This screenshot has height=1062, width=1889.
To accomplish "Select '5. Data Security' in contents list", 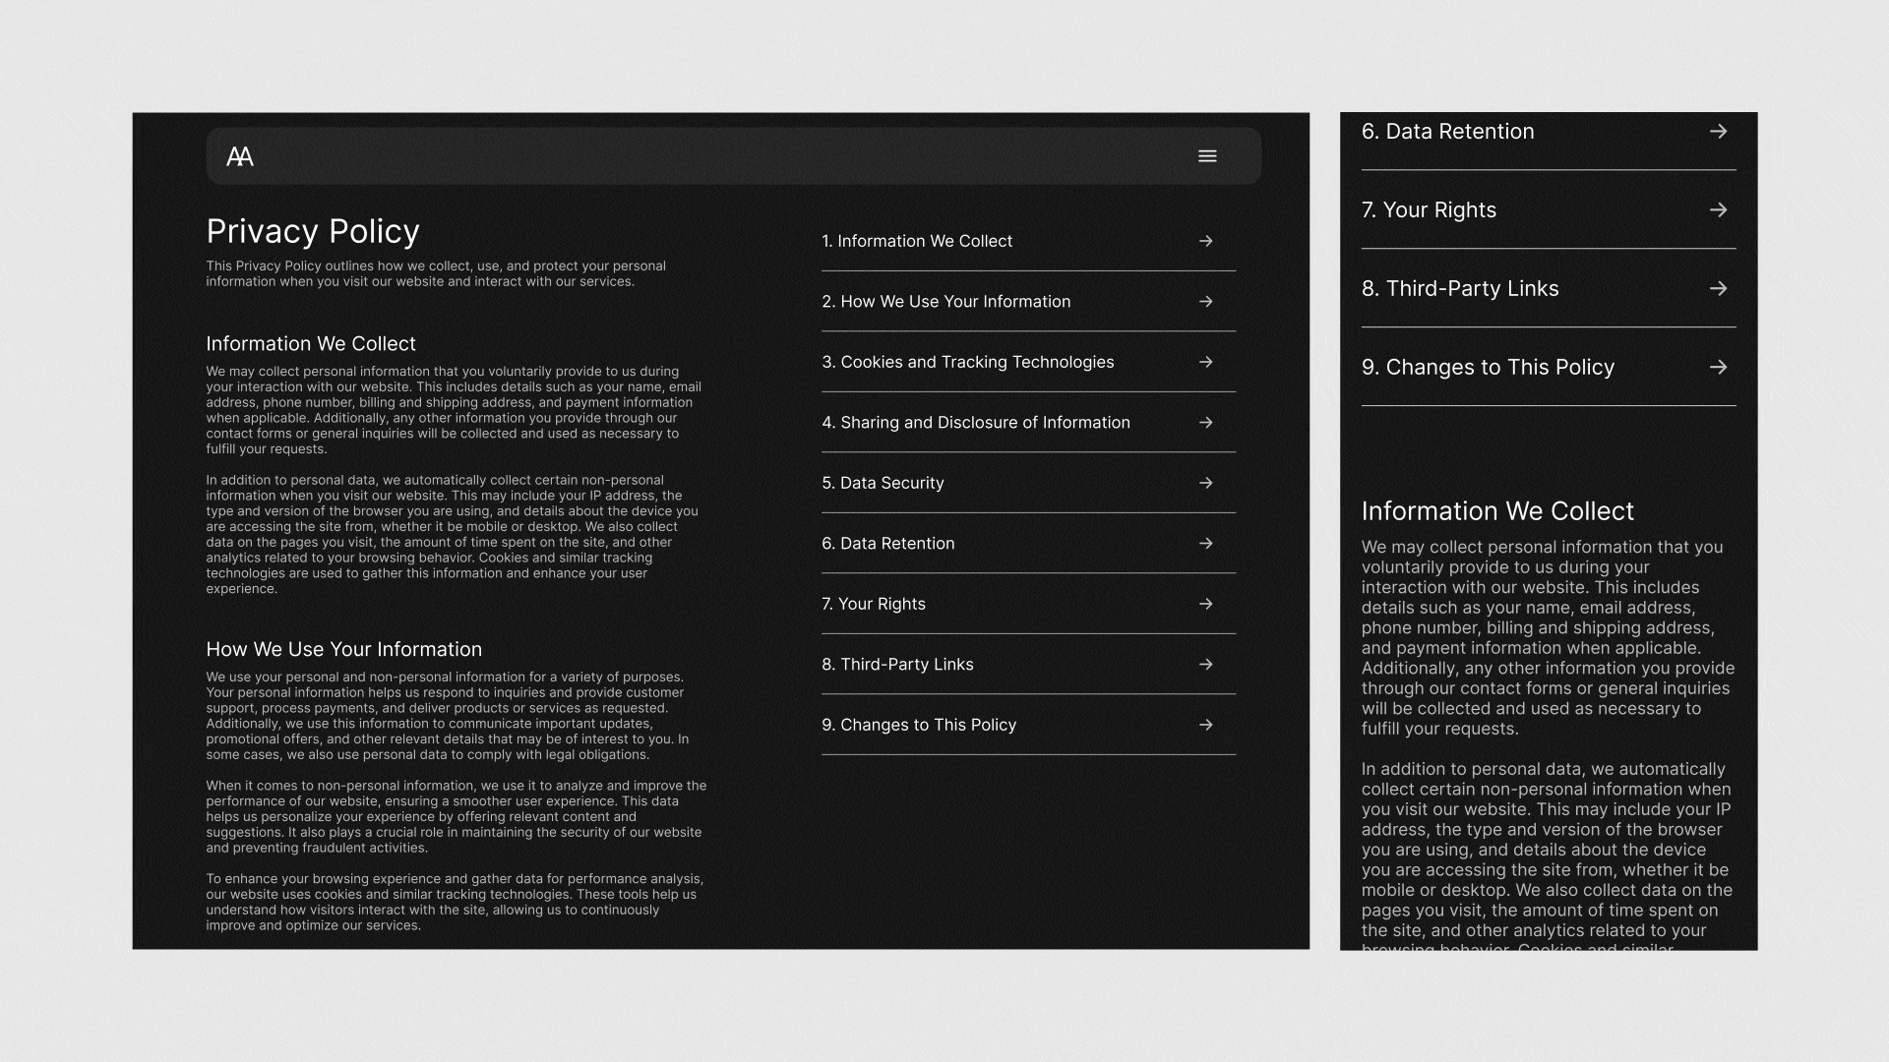I will pyautogui.click(x=883, y=483).
